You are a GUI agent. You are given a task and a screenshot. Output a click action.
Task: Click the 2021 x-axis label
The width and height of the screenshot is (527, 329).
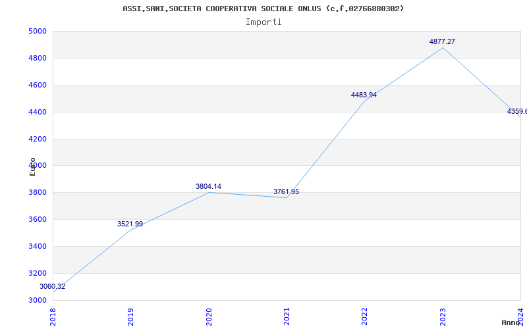[287, 316]
